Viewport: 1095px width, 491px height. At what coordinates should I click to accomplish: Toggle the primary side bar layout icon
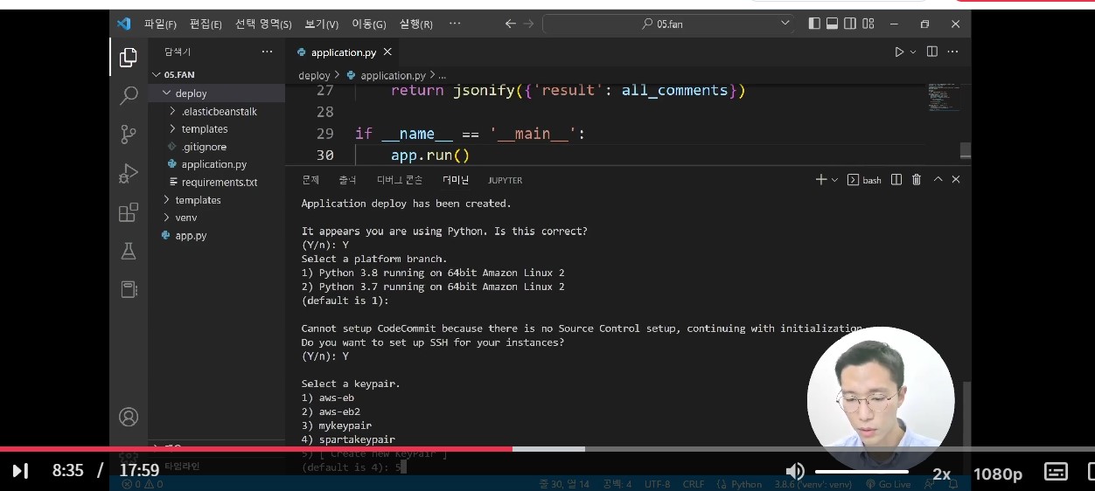click(814, 24)
